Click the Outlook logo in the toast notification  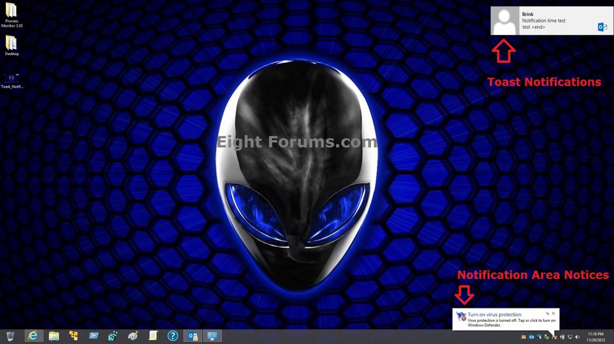(602, 27)
